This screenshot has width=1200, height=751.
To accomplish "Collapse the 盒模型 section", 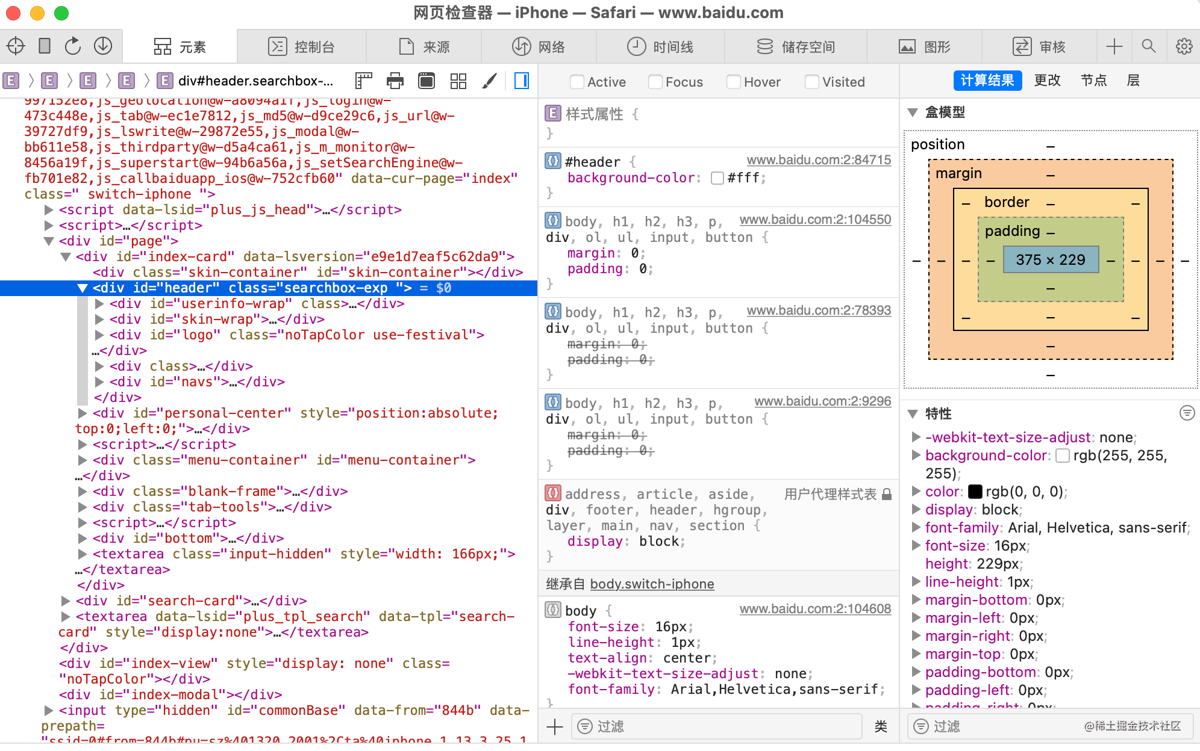I will 913,113.
